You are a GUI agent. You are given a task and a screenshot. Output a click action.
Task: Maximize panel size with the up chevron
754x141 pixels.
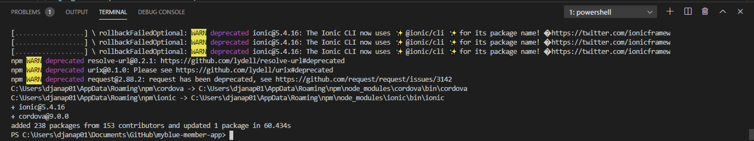click(723, 12)
